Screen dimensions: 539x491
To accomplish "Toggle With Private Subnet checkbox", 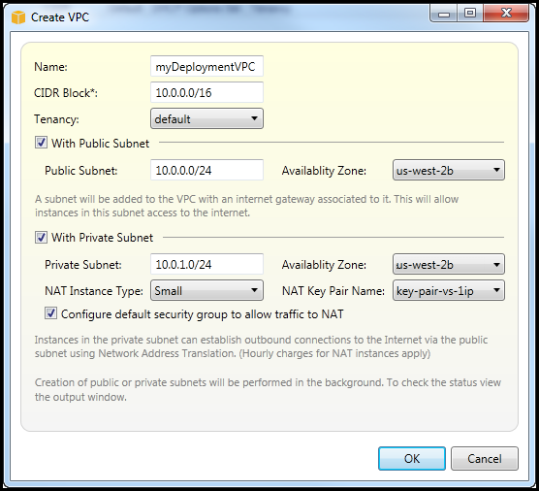I will [x=41, y=237].
